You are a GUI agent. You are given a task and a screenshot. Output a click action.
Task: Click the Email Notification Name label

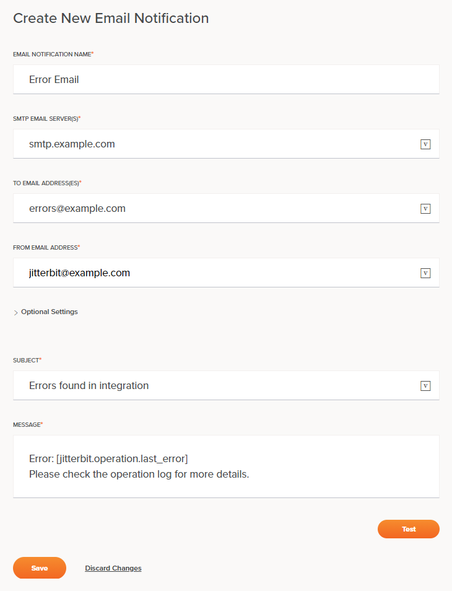[52, 54]
